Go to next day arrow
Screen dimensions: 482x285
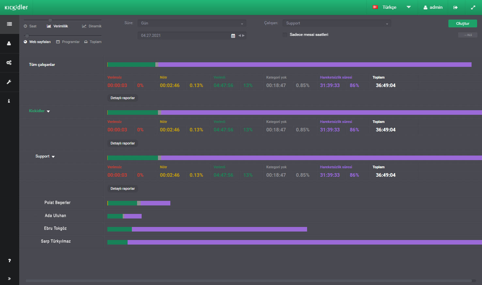pos(243,36)
